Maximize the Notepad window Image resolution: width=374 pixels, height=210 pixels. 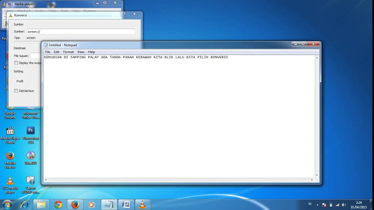click(x=303, y=44)
